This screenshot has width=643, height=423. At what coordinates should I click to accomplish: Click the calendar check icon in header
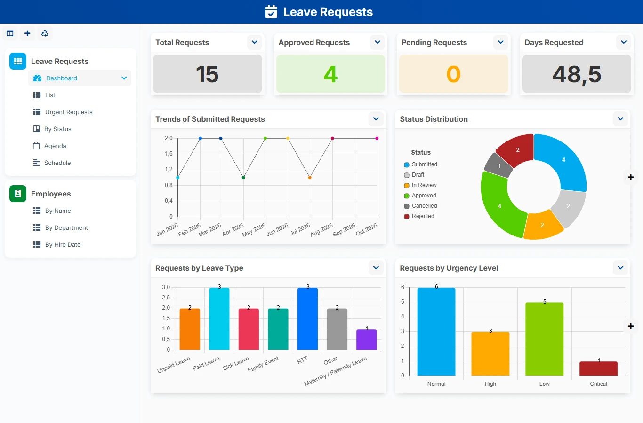[271, 12]
